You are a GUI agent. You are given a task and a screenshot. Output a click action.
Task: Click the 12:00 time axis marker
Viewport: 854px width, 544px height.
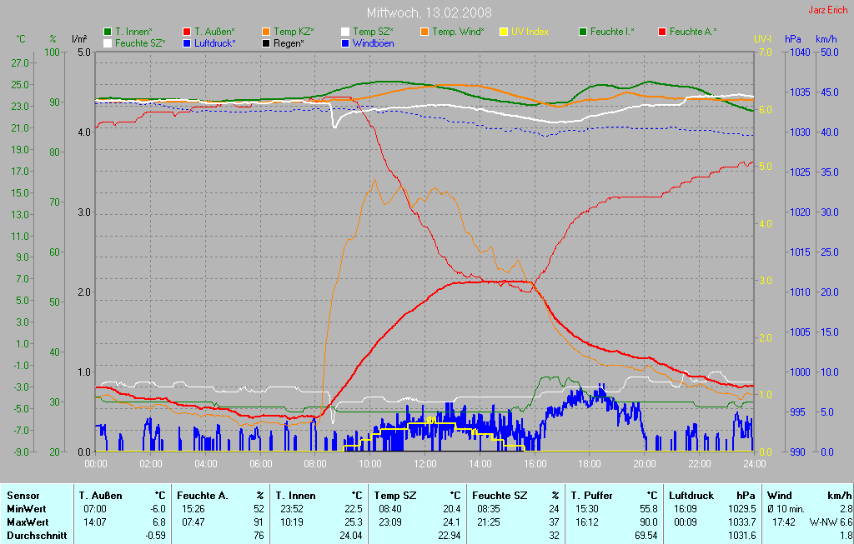pyautogui.click(x=425, y=463)
